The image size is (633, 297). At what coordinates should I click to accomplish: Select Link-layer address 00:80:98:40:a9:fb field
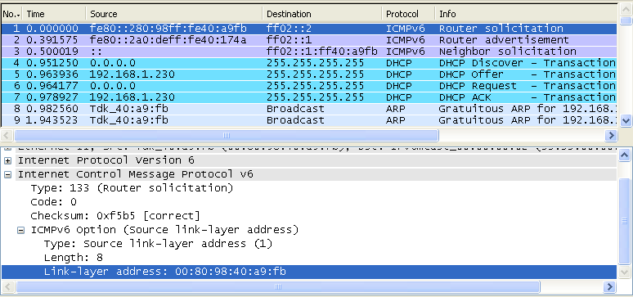coord(309,272)
